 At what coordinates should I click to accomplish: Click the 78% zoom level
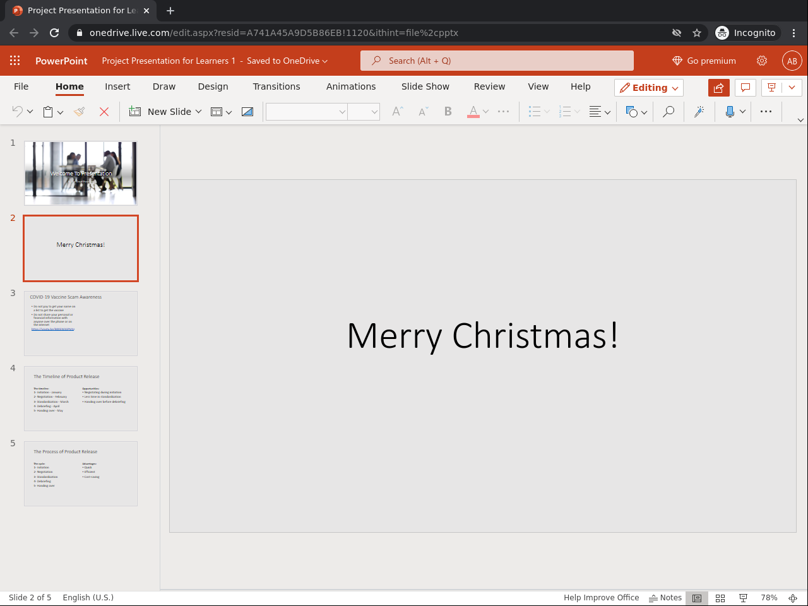click(769, 598)
